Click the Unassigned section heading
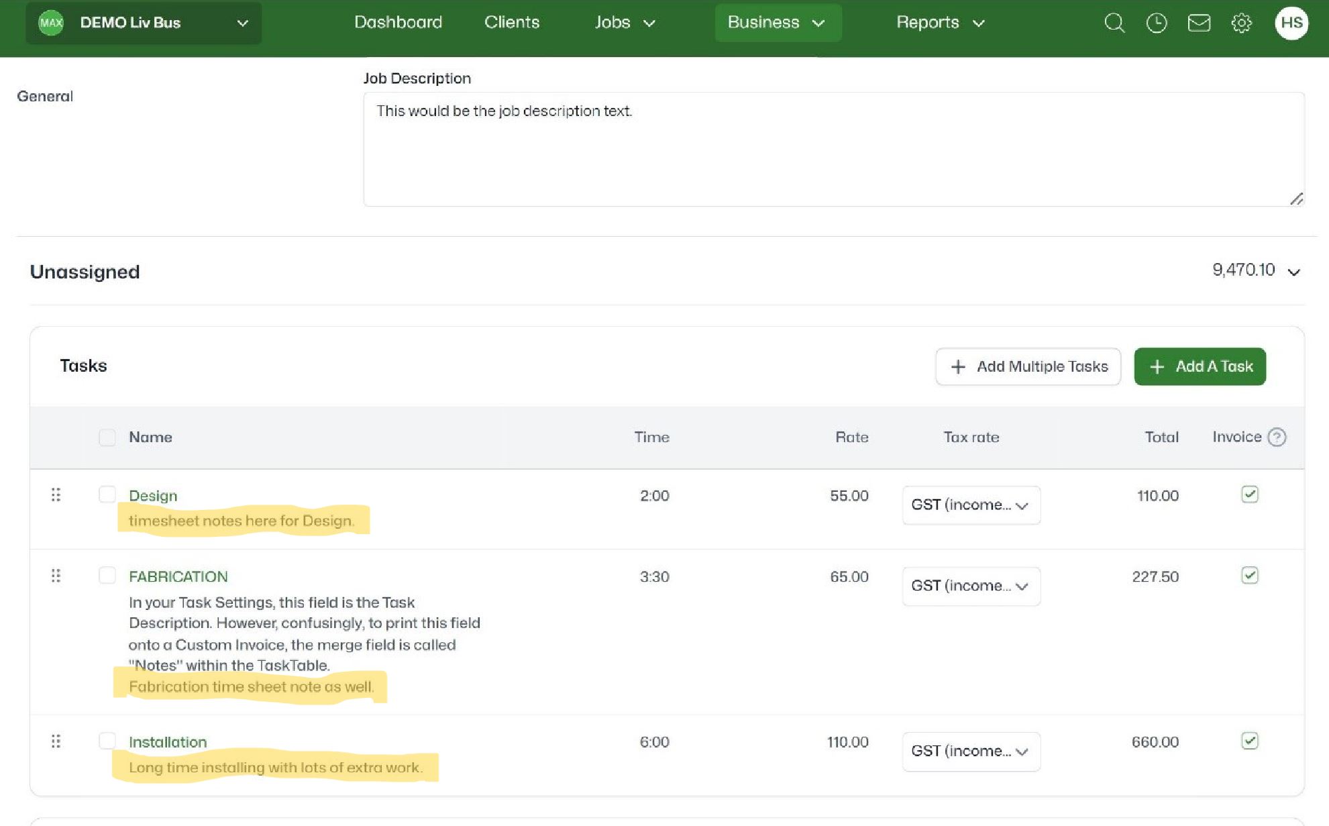The image size is (1329, 826). (85, 272)
